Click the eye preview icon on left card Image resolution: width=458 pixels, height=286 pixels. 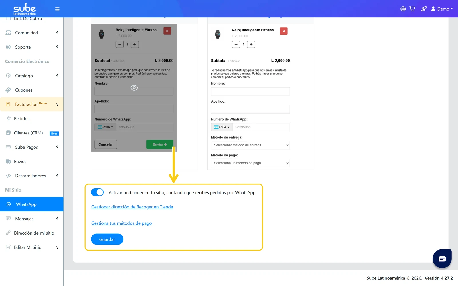pyautogui.click(x=134, y=88)
